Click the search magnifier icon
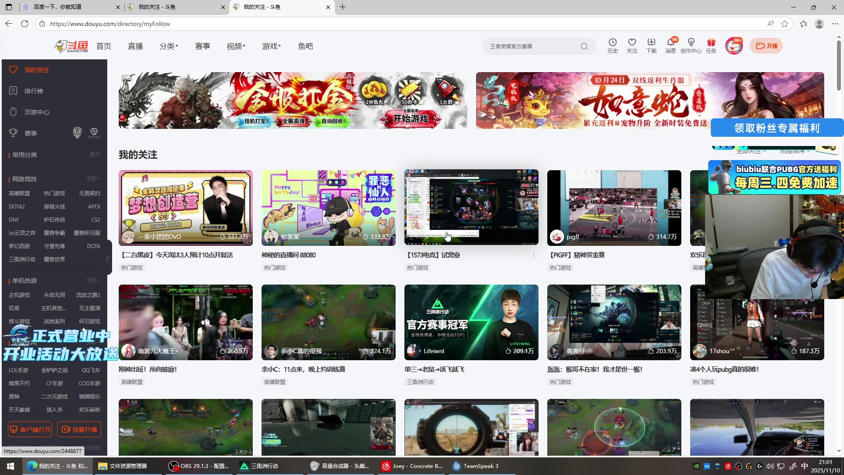844x475 pixels. [584, 46]
